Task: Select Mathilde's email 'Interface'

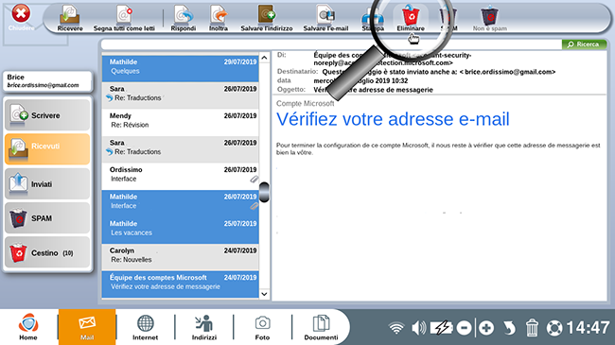Action: pyautogui.click(x=181, y=203)
